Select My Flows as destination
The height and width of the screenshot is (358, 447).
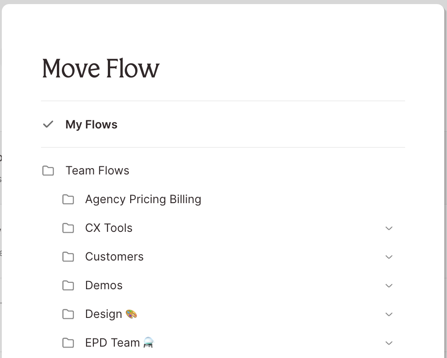[x=91, y=124]
